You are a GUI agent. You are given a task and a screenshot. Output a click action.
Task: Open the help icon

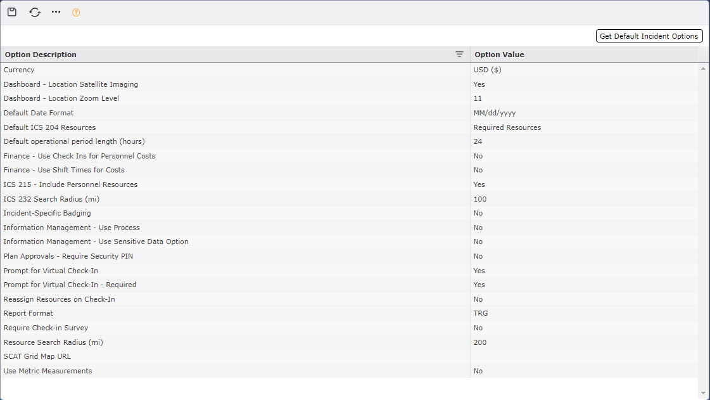[76, 12]
